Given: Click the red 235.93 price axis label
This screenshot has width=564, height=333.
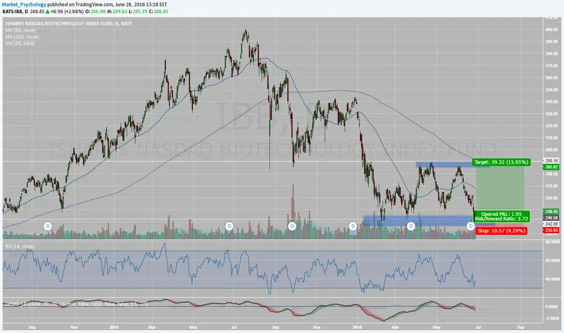Looking at the screenshot, I should [x=551, y=230].
